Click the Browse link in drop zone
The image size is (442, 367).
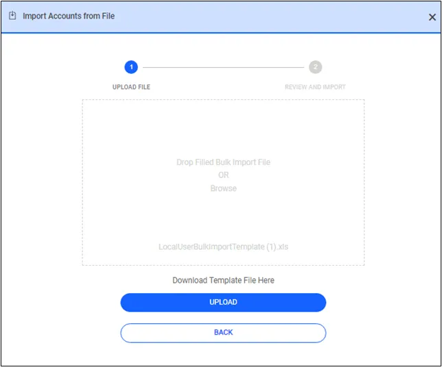coord(223,188)
